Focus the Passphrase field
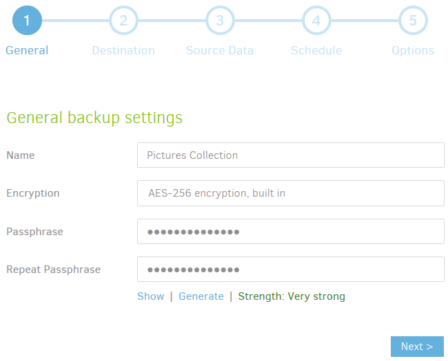The height and width of the screenshot is (361, 448). (x=290, y=232)
